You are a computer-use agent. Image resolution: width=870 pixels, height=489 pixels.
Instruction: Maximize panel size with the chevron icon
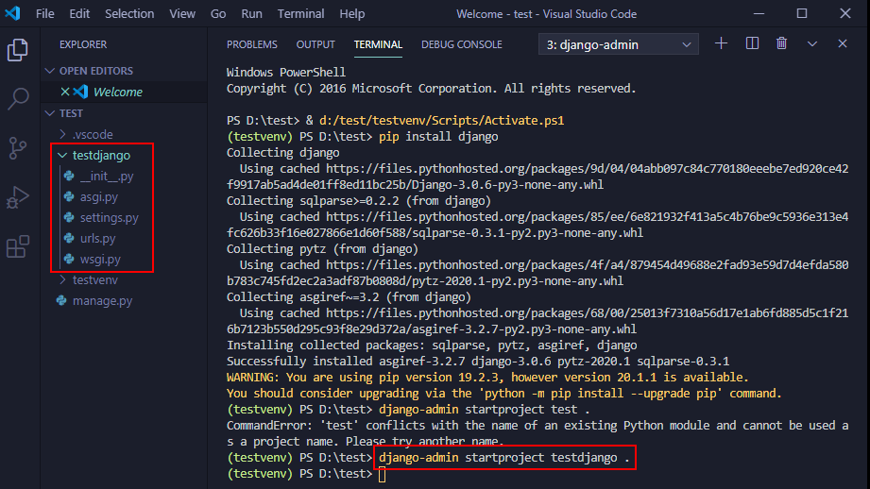click(811, 43)
